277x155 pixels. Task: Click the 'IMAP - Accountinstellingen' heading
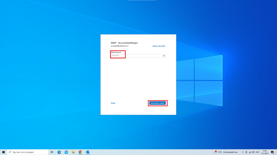[x=124, y=43]
